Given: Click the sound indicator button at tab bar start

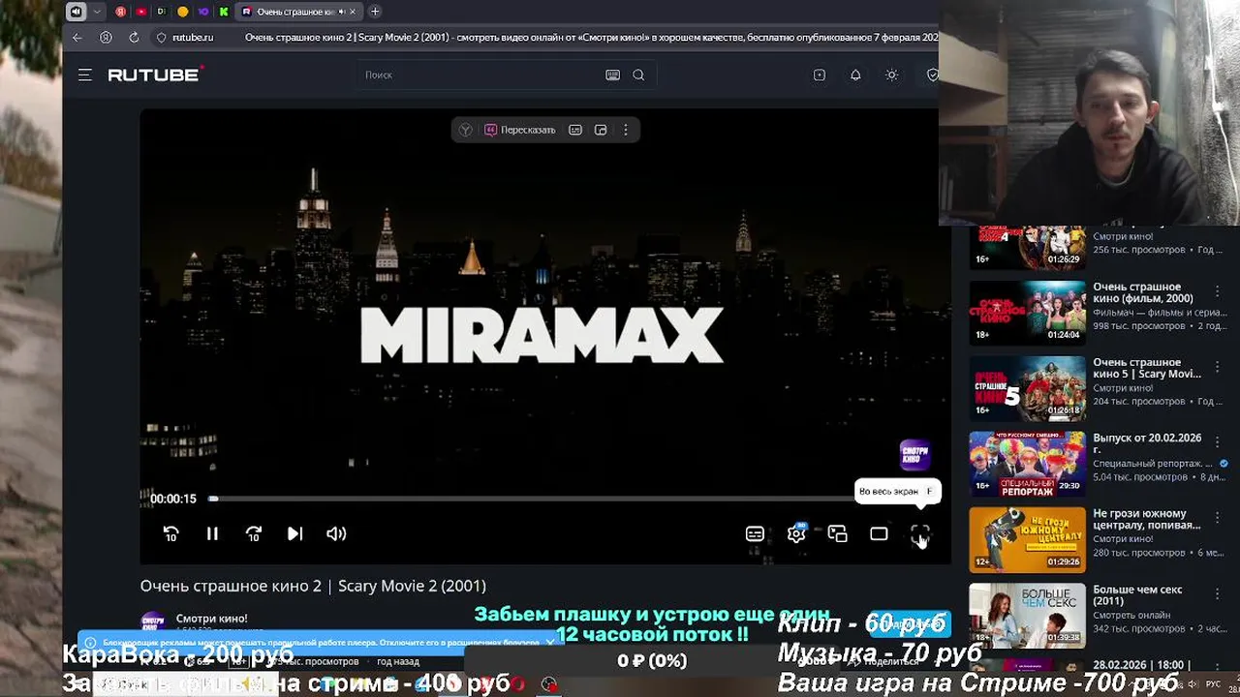Looking at the screenshot, I should pos(76,12).
